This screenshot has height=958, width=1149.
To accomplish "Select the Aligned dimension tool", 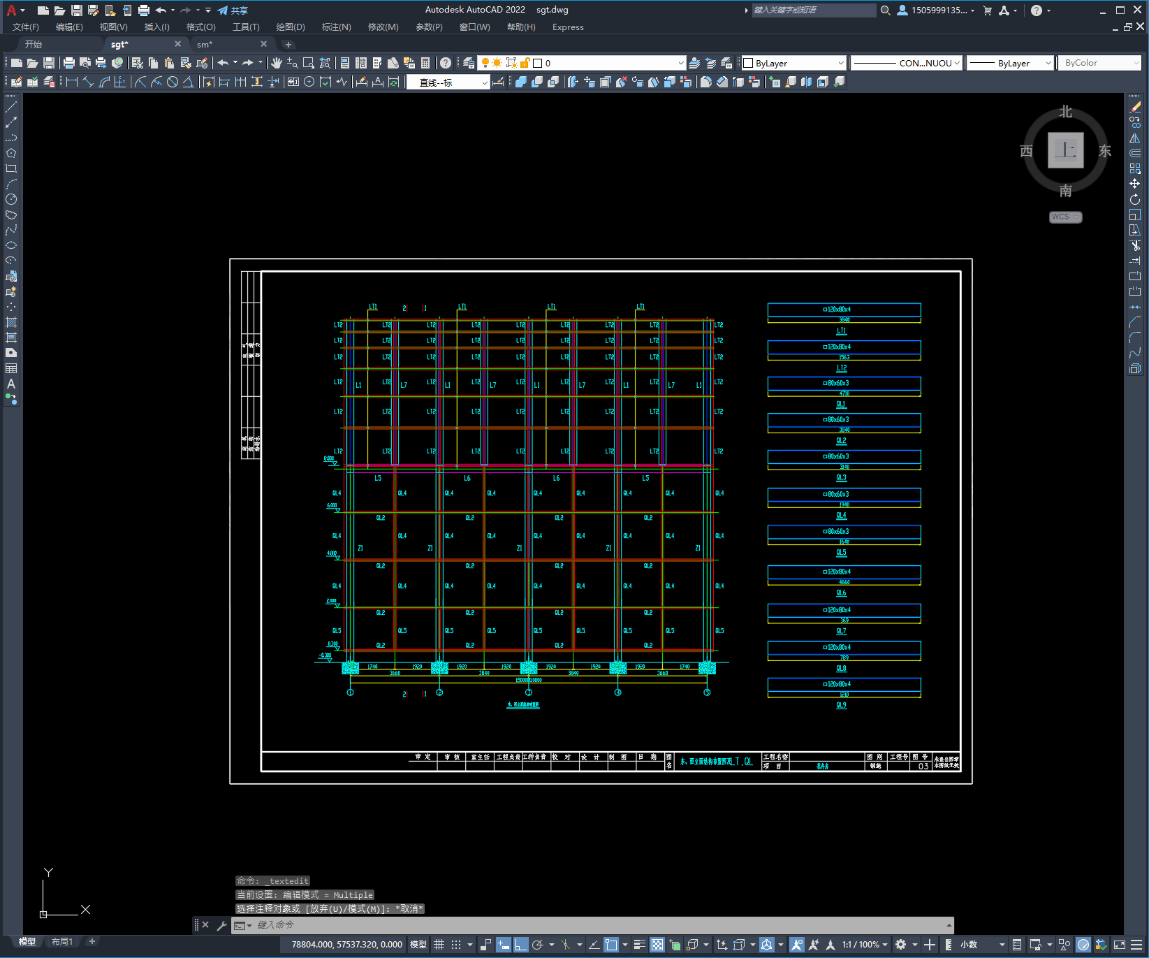I will [88, 82].
